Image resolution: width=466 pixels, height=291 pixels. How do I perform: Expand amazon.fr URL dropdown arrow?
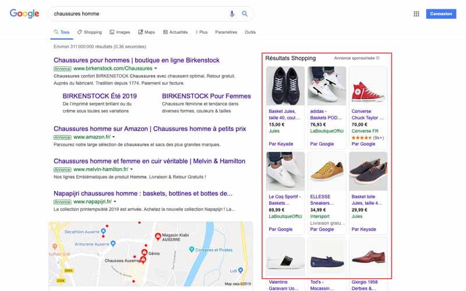coord(114,137)
